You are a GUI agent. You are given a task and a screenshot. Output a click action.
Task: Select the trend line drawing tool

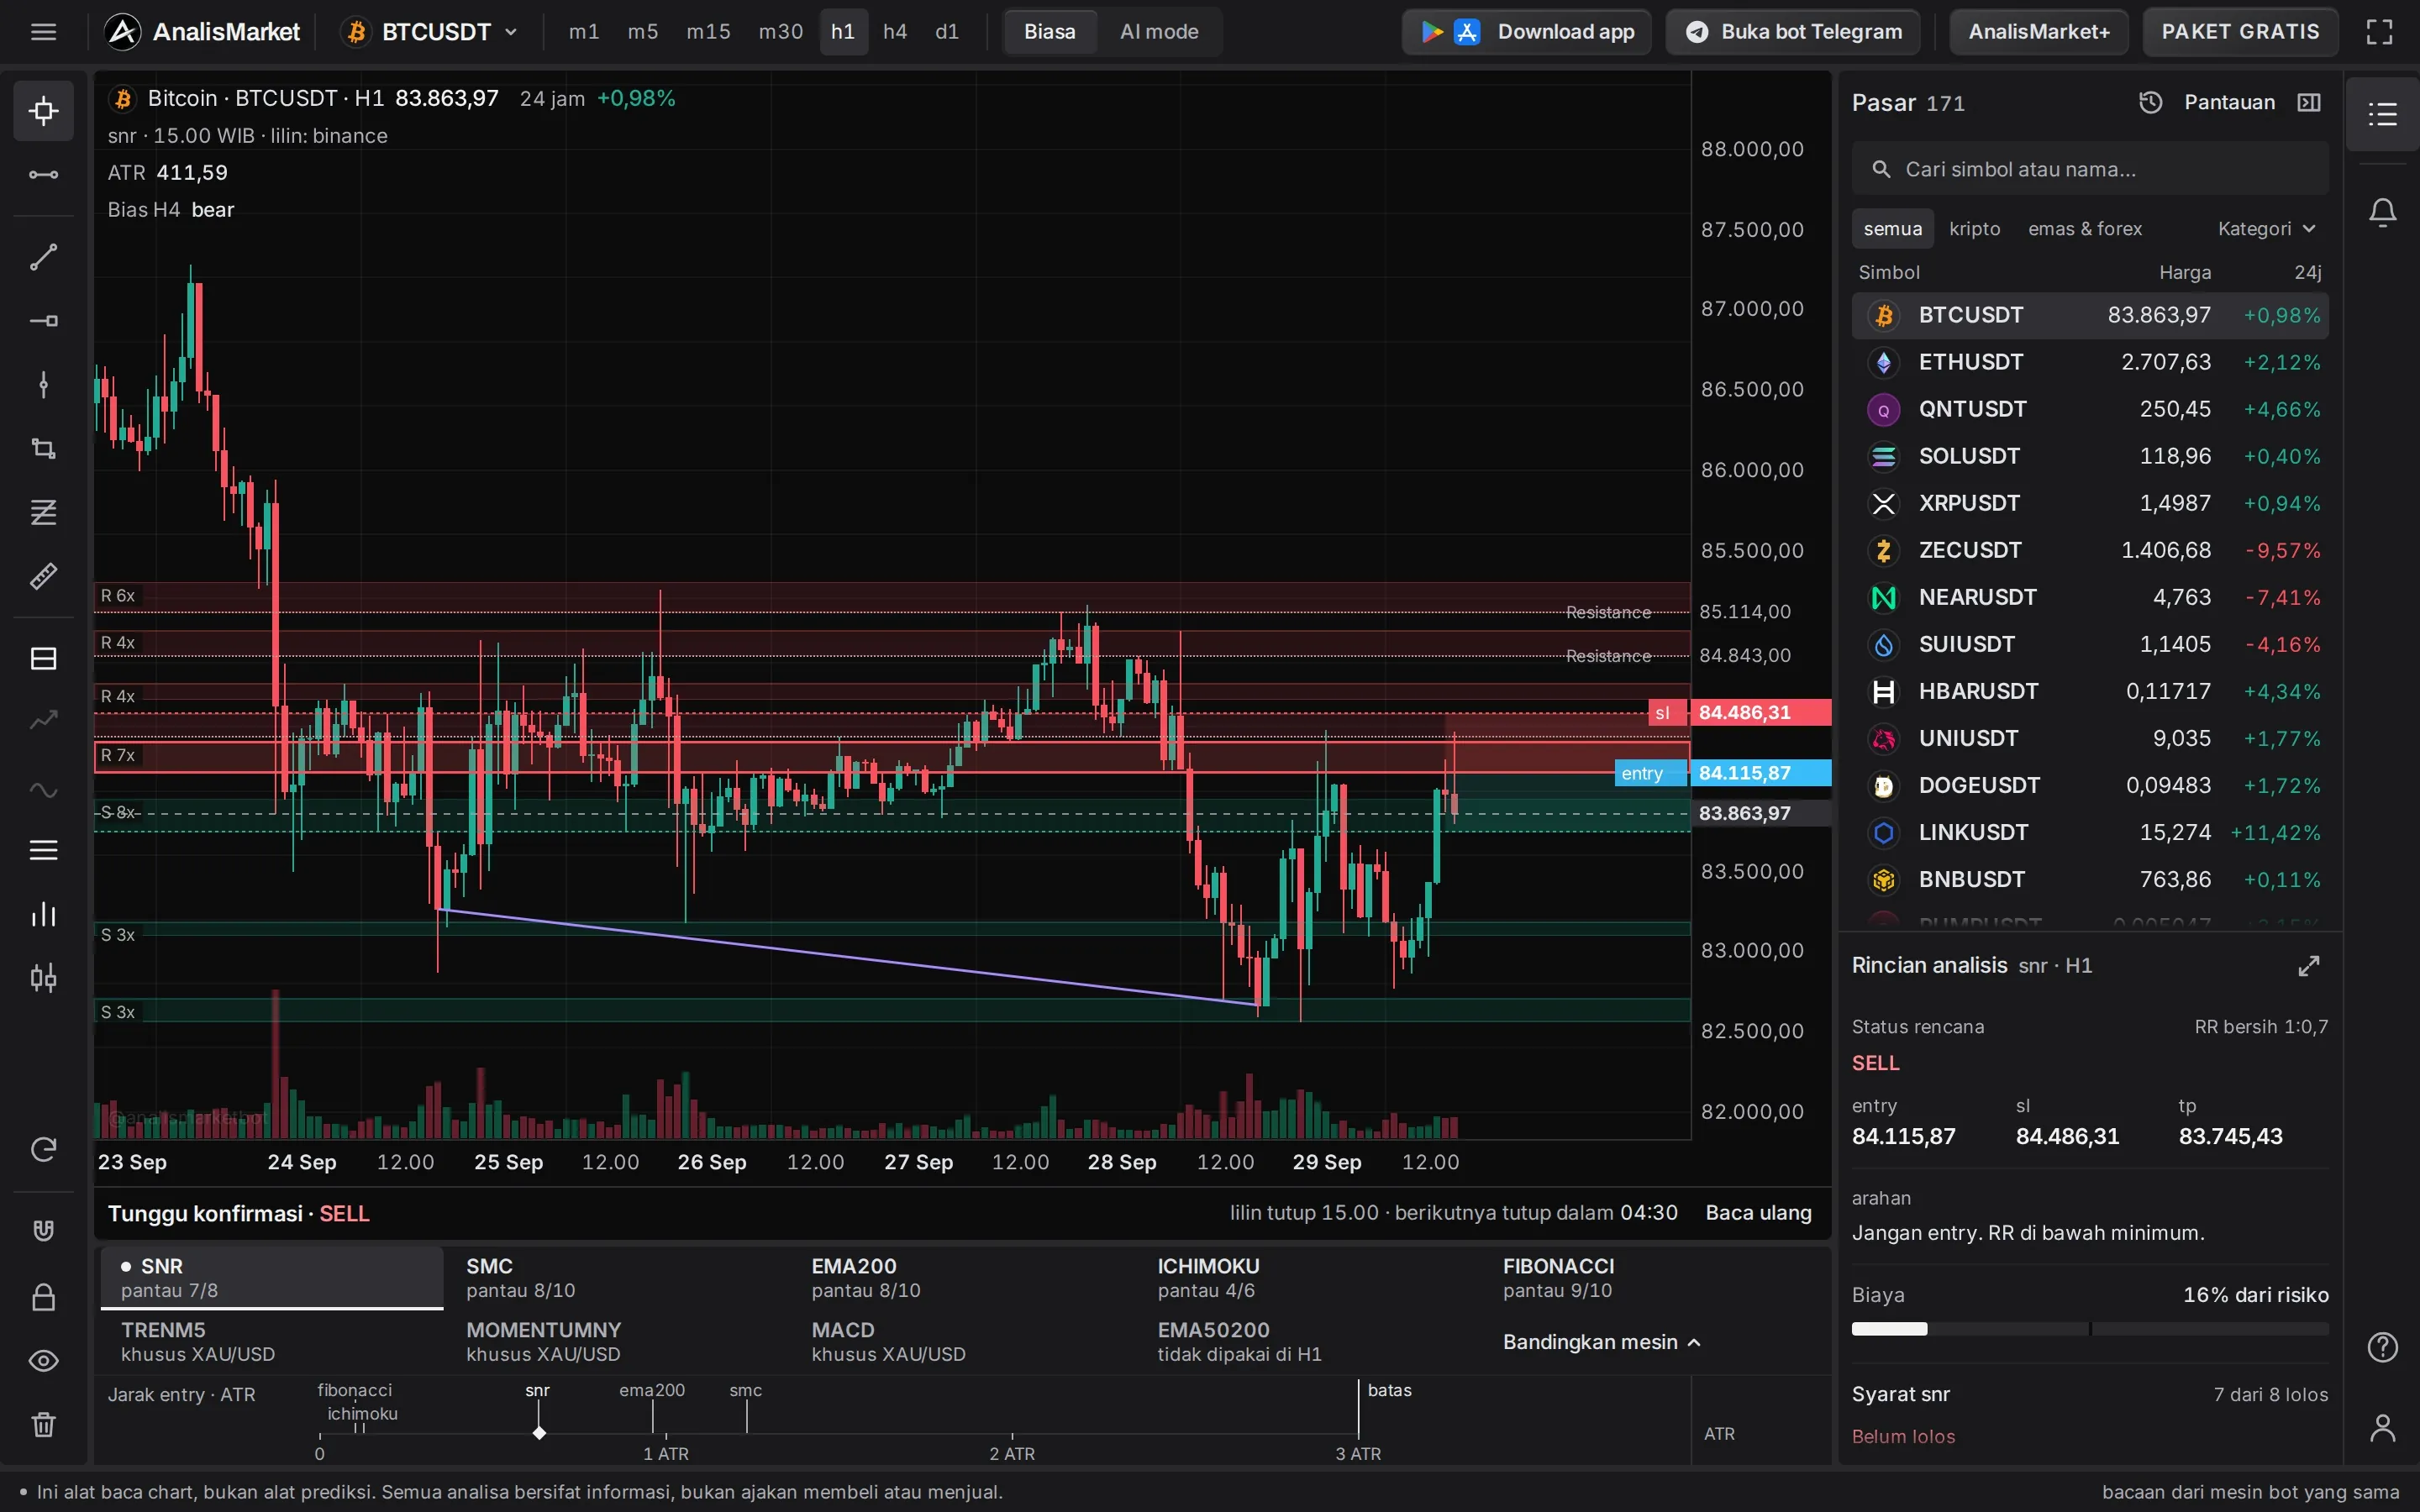point(43,257)
